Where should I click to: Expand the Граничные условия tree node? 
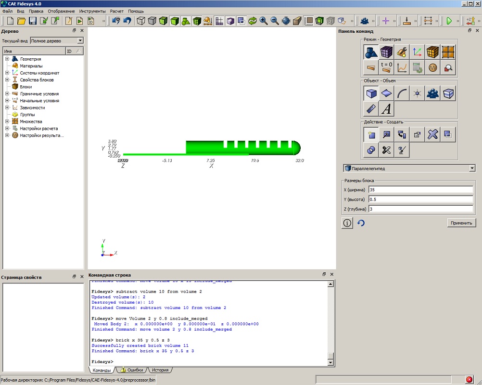(7, 93)
